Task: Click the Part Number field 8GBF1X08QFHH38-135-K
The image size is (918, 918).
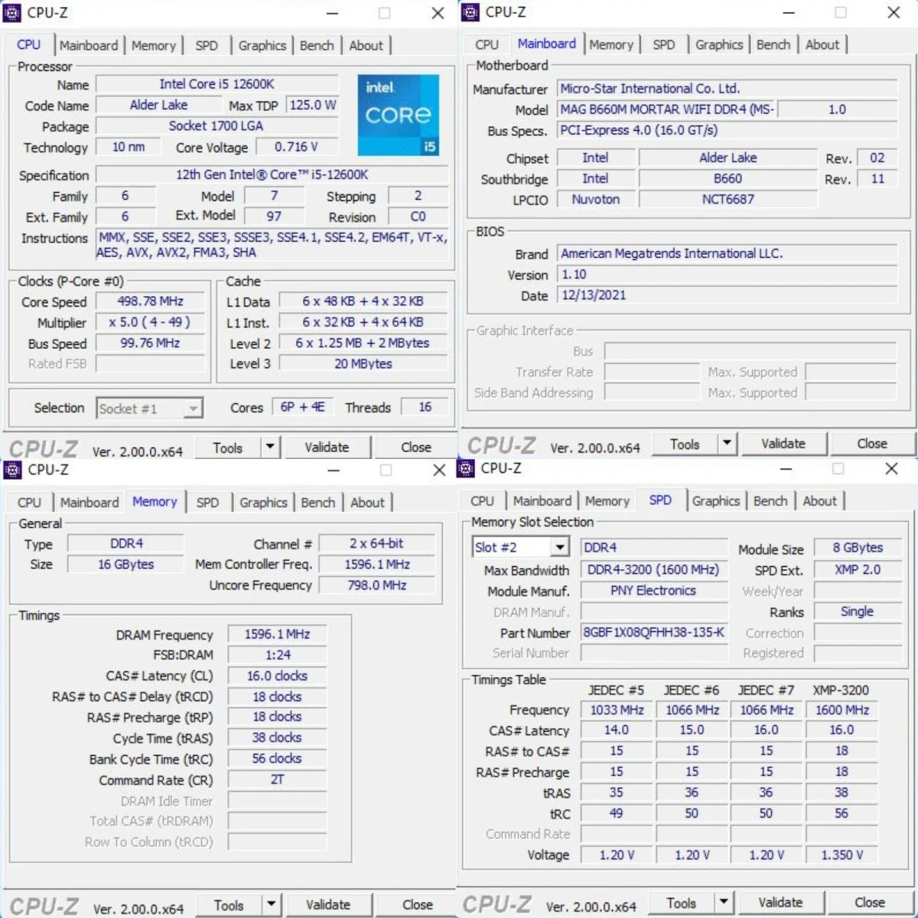Action: point(653,633)
